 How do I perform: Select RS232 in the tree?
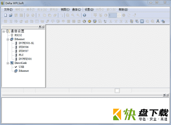point(18,35)
